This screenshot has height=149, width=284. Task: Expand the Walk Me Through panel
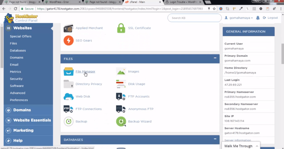241,146
